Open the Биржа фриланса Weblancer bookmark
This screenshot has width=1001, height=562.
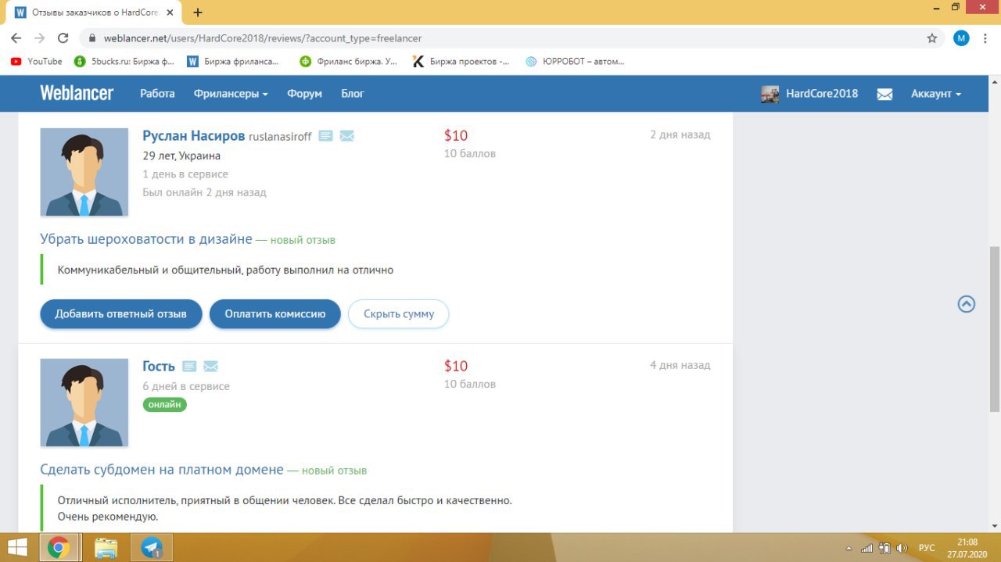233,61
